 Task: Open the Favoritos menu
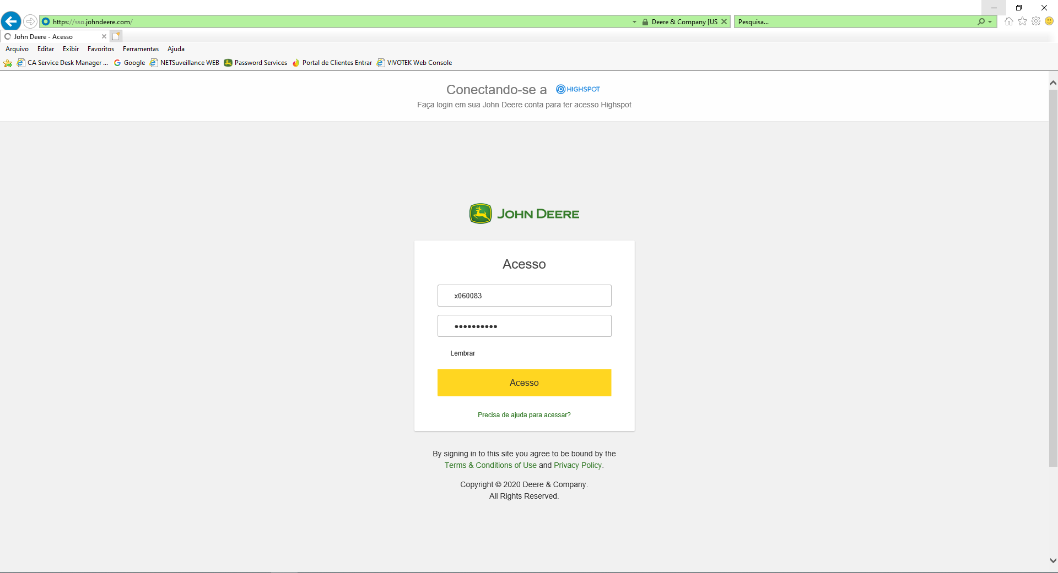pyautogui.click(x=101, y=49)
